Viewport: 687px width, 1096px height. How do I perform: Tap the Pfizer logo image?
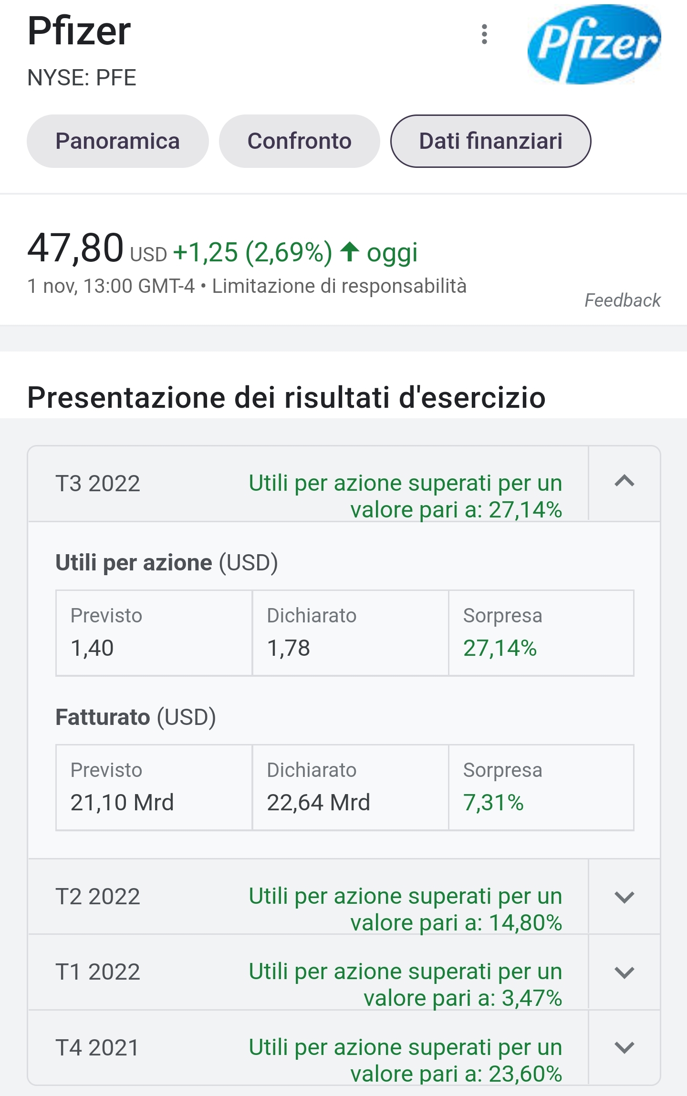[594, 44]
